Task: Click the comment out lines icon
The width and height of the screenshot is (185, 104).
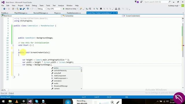Action: [94, 9]
